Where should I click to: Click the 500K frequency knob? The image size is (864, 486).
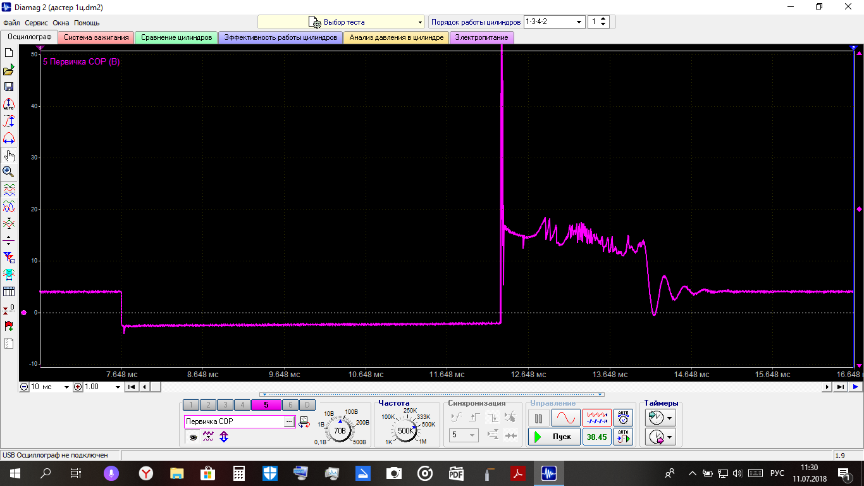tap(405, 430)
